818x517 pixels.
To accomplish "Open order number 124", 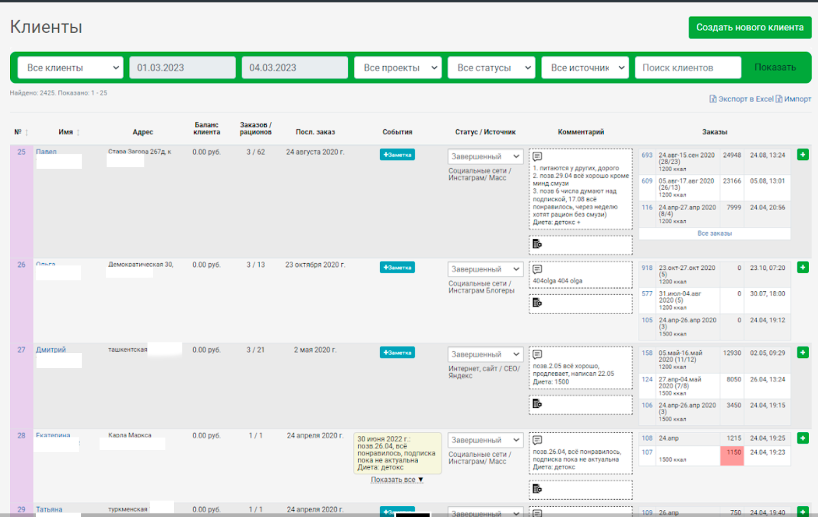I will pos(647,379).
